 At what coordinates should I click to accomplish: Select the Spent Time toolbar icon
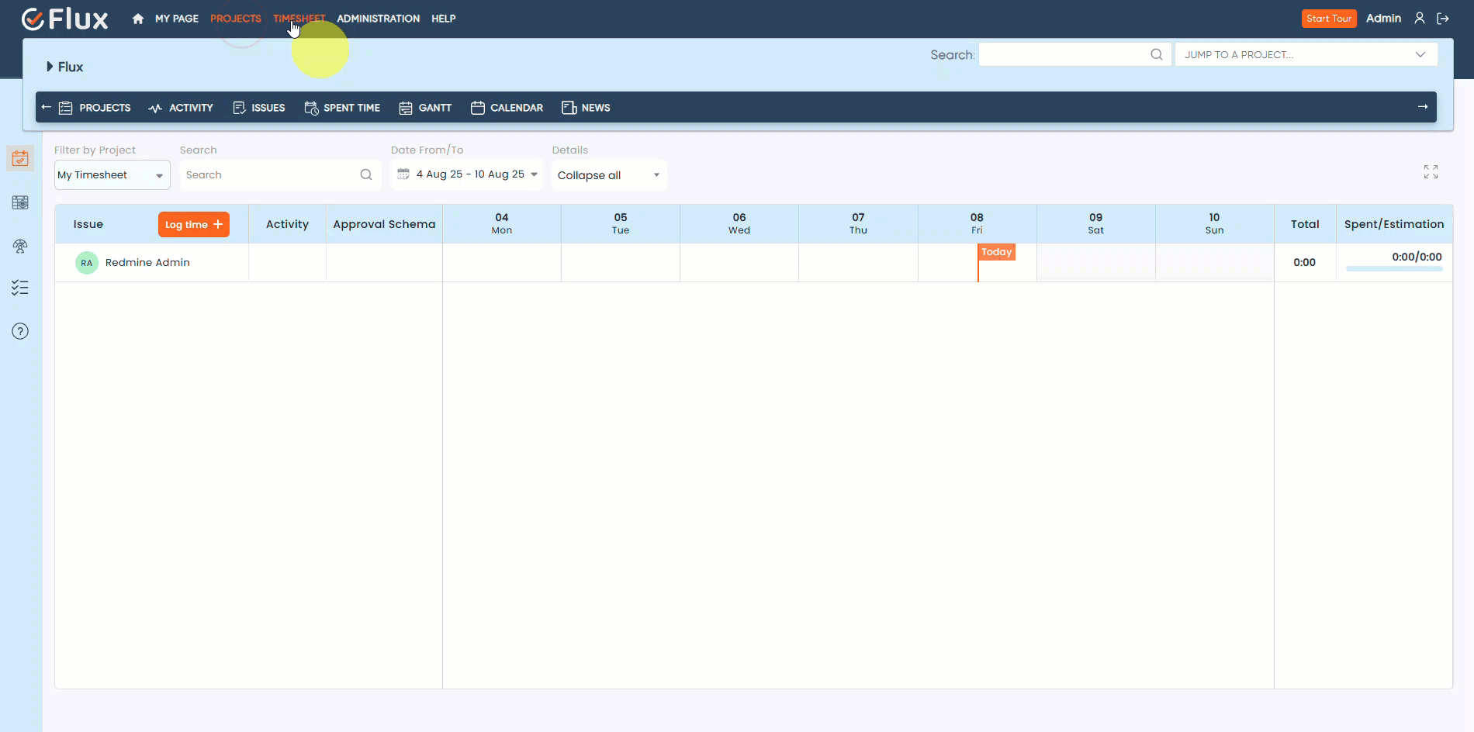pos(312,108)
